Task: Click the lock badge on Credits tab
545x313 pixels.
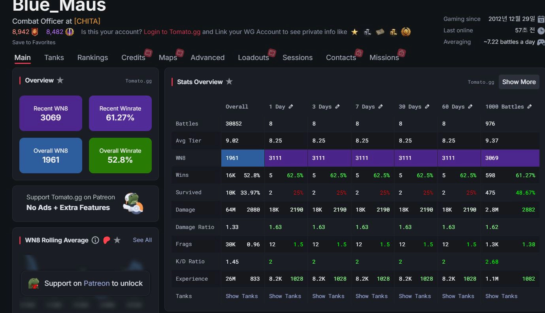Action: click(x=148, y=52)
